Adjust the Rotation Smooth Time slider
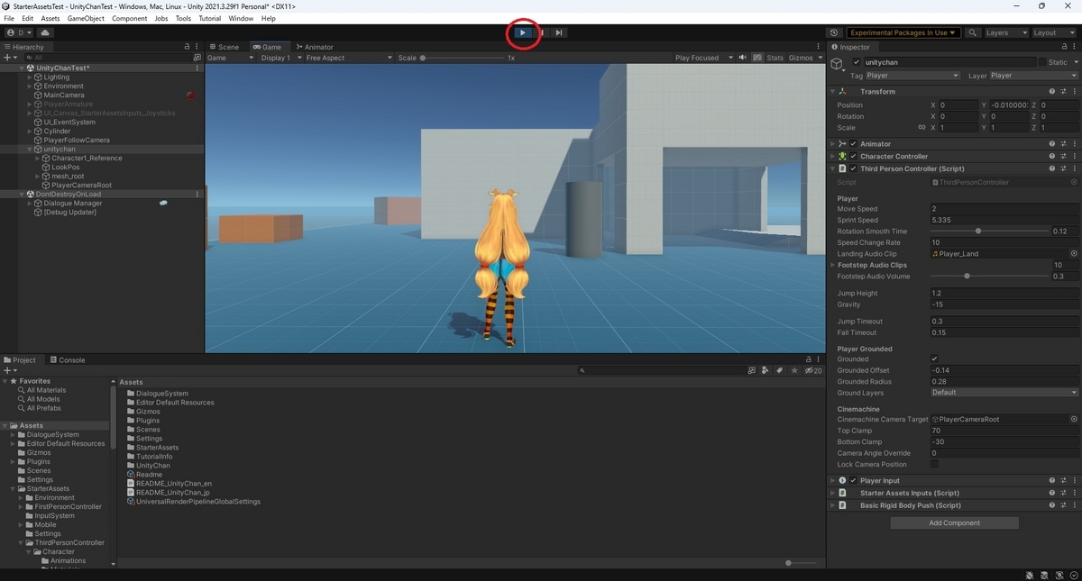The height and width of the screenshot is (581, 1082). tap(989, 231)
